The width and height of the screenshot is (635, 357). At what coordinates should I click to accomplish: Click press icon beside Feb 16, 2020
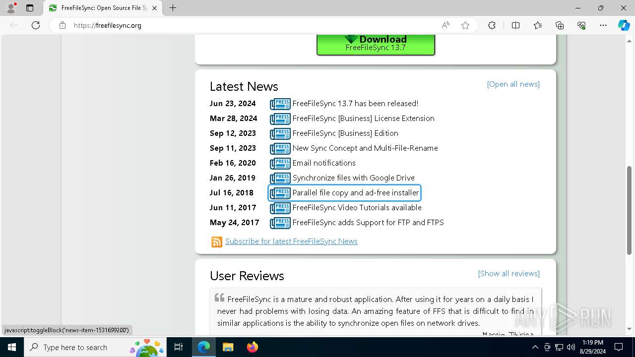pyautogui.click(x=280, y=163)
